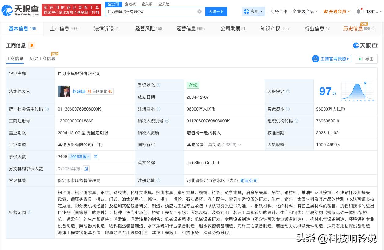Select the 查公司 search tab

[x=113, y=4]
